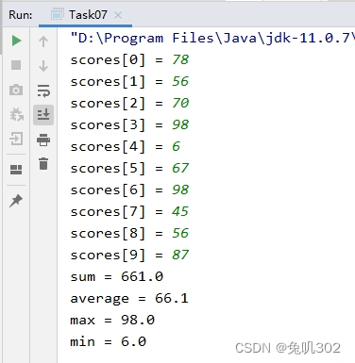Click the scores[8] = 56 line
The image size is (355, 363).
click(x=129, y=233)
